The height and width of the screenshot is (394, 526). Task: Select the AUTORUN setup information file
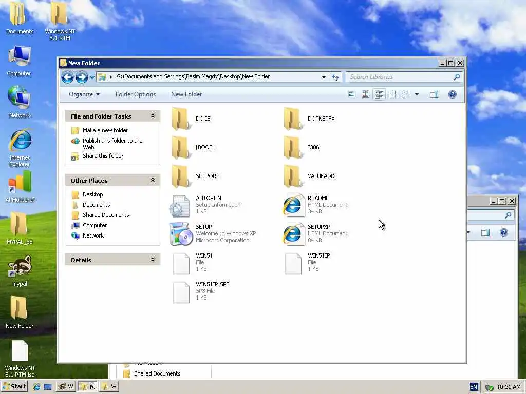pos(205,205)
